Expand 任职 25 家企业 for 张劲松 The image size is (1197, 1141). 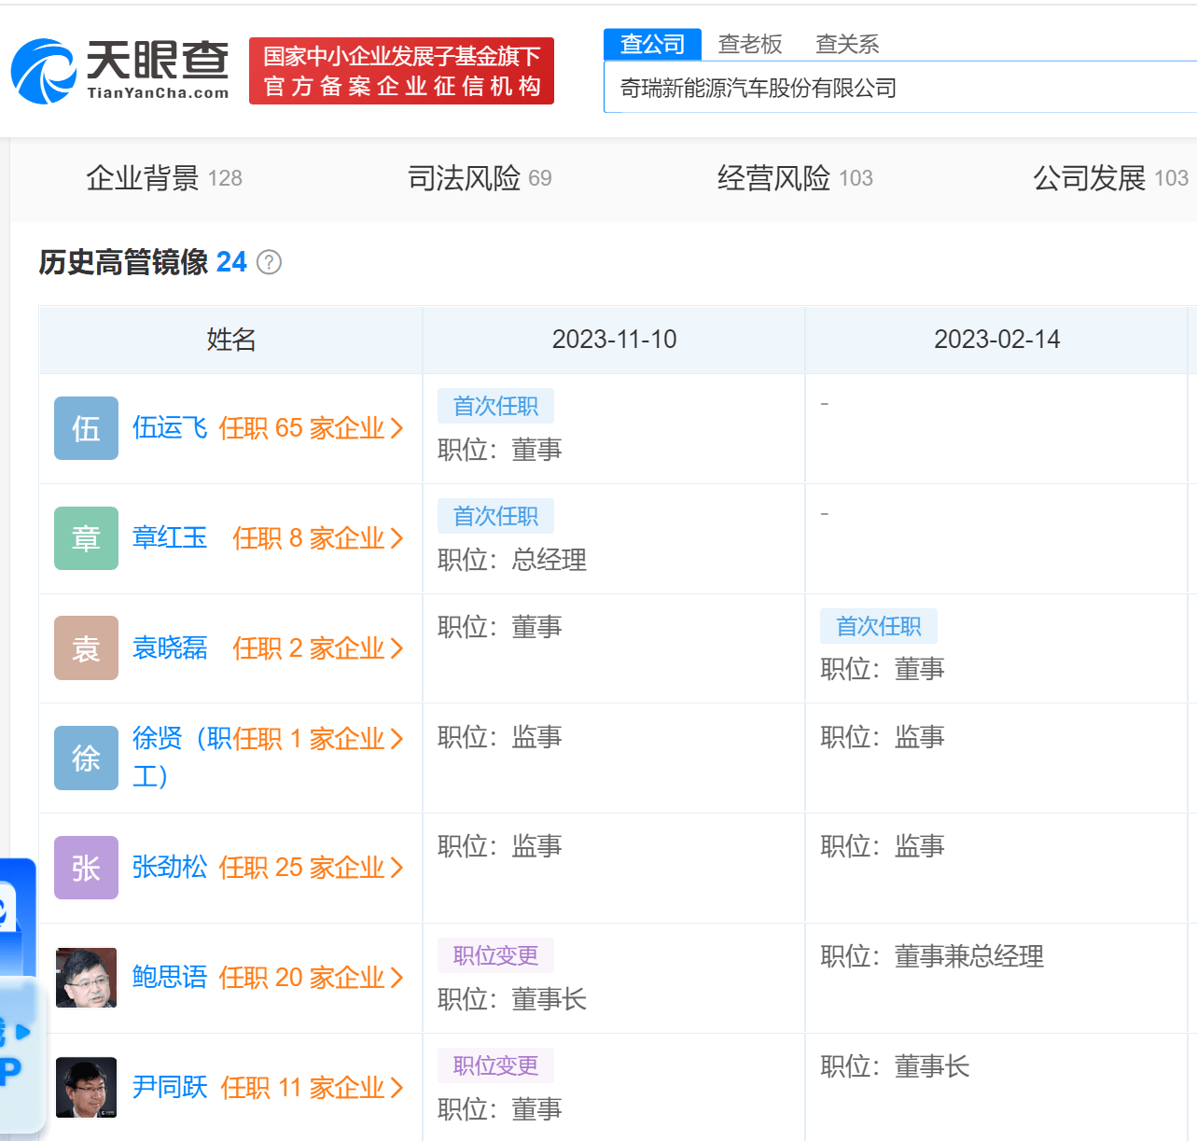tap(311, 868)
